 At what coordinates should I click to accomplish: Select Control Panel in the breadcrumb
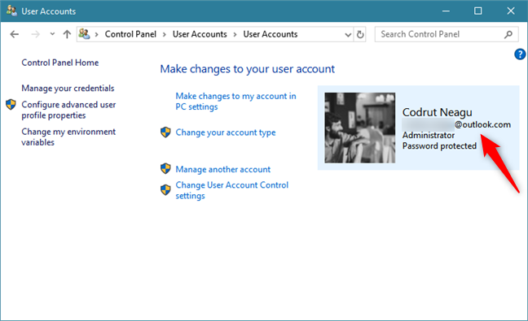click(x=130, y=34)
